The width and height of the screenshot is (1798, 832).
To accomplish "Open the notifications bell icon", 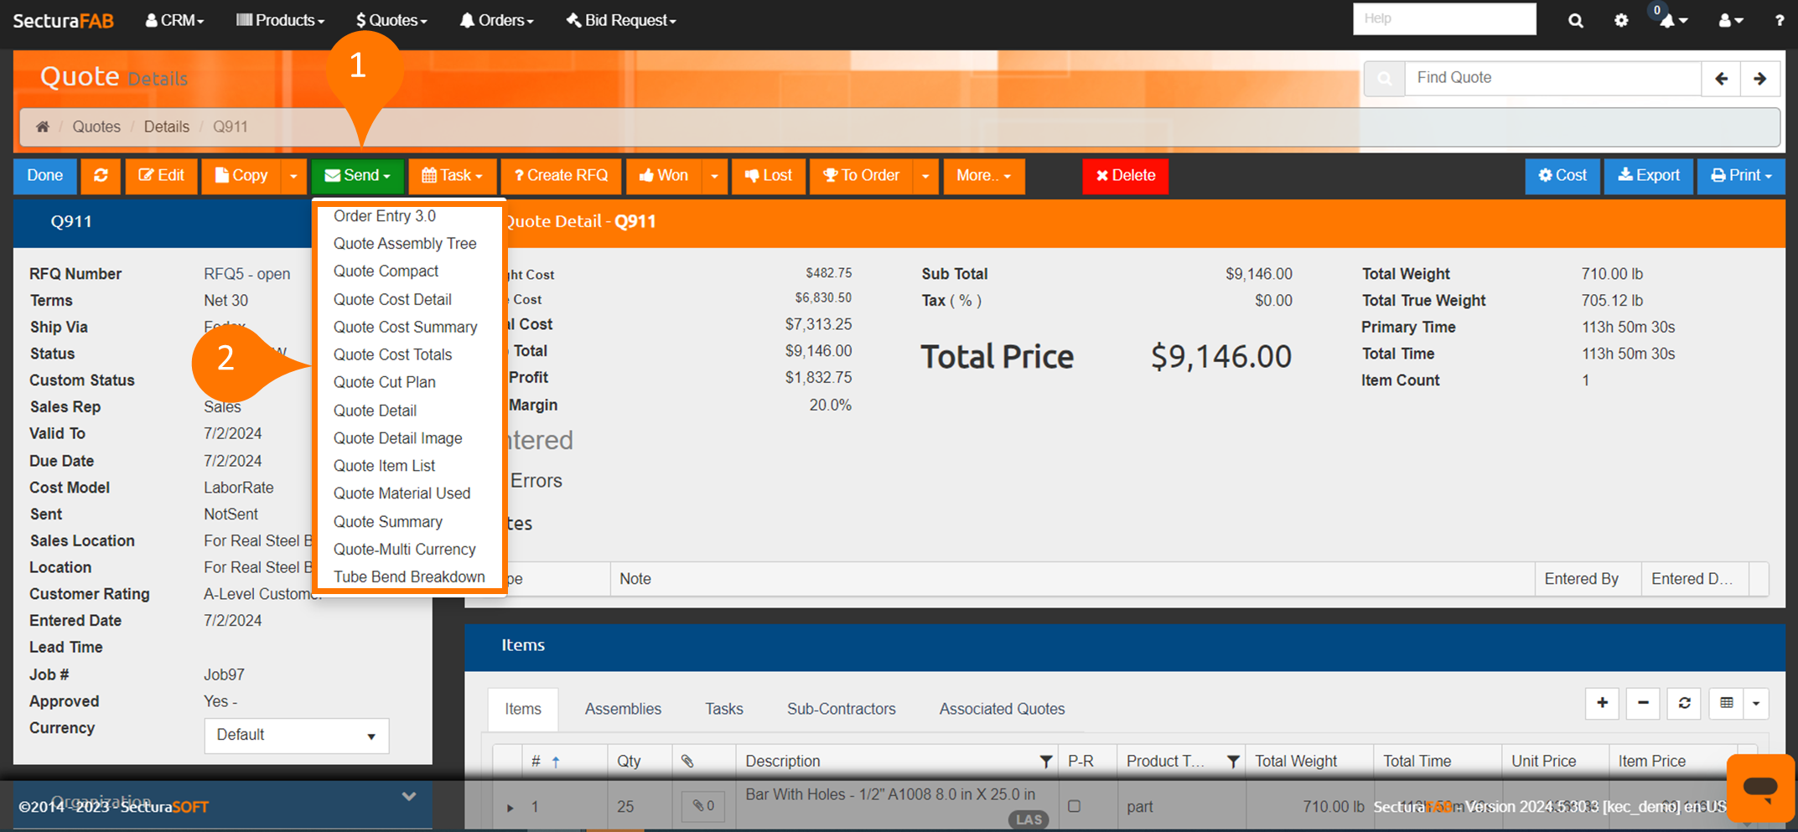I will 1669,20.
